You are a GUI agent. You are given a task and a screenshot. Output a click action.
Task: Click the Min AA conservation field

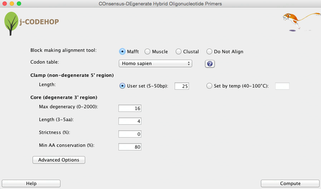click(x=130, y=147)
